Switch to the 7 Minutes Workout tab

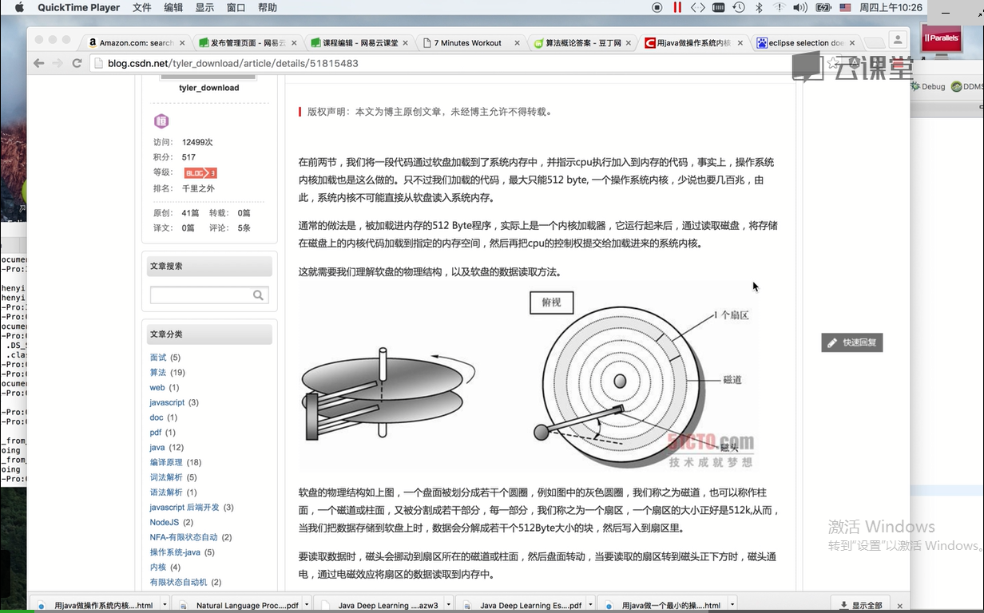pos(468,43)
